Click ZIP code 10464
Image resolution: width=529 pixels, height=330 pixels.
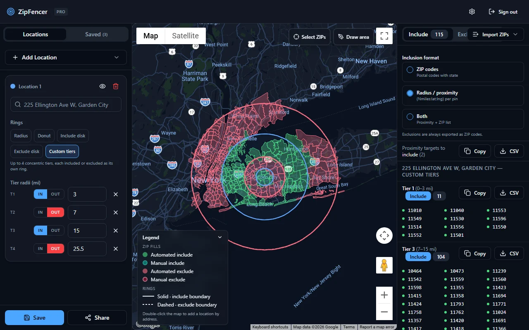click(415, 271)
